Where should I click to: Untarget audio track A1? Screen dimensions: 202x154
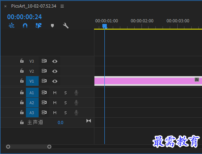tap(32, 93)
